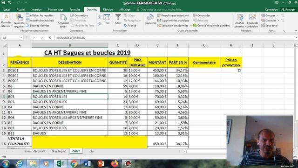The width and height of the screenshot is (298, 168).
Task: Open Sources récentes
Action: tap(38, 25)
